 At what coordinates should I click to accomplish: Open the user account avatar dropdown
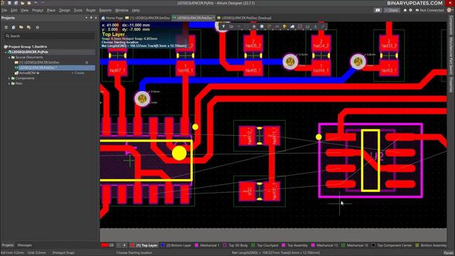pos(450,10)
